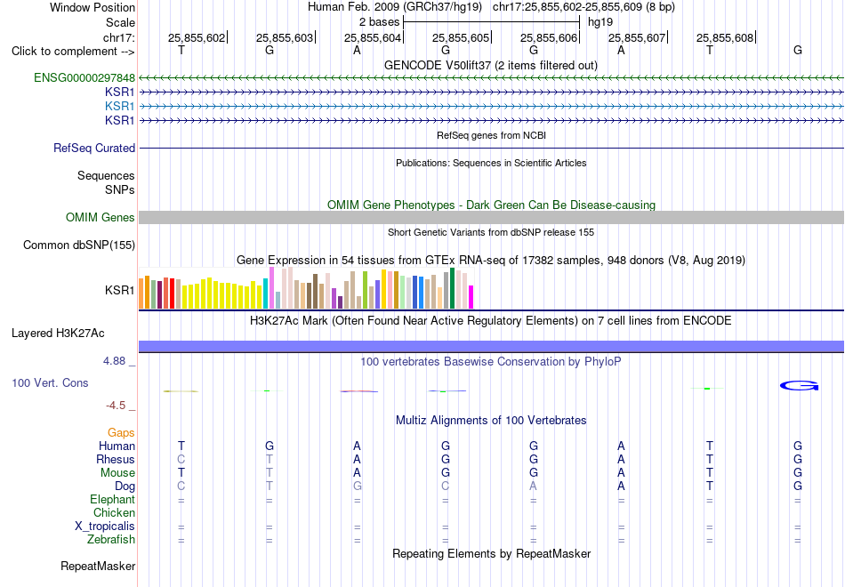Viewport: 845px width, 587px height.
Task: Click 'Multiz Alignments of 100 Vertebrates' title
Action: [491, 421]
